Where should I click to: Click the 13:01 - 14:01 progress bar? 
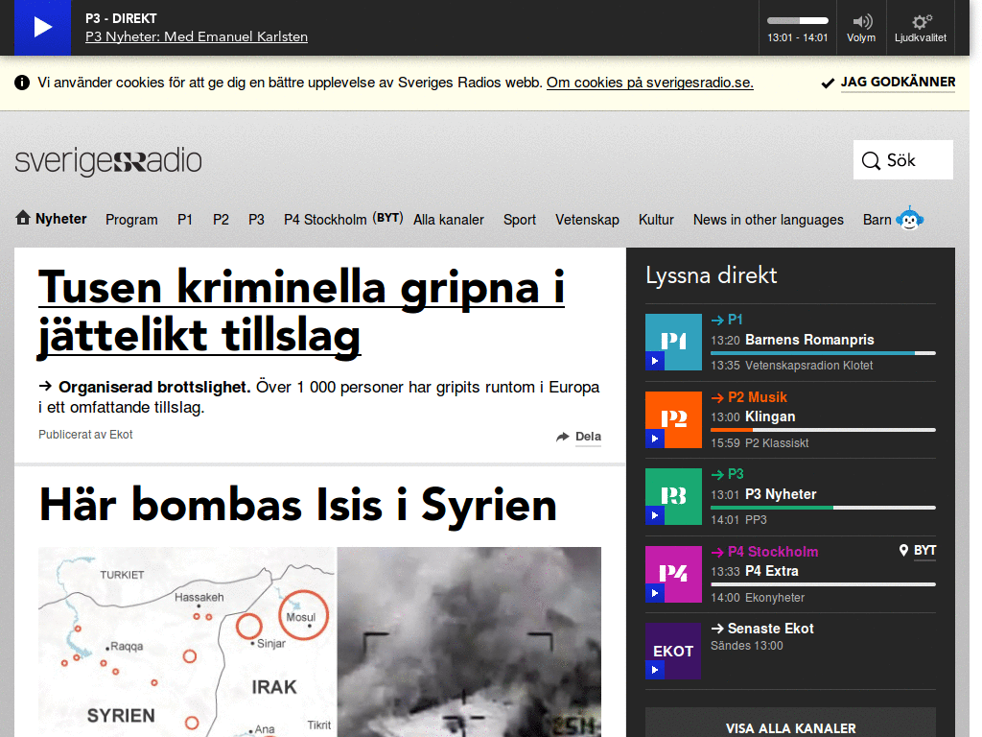tap(797, 20)
